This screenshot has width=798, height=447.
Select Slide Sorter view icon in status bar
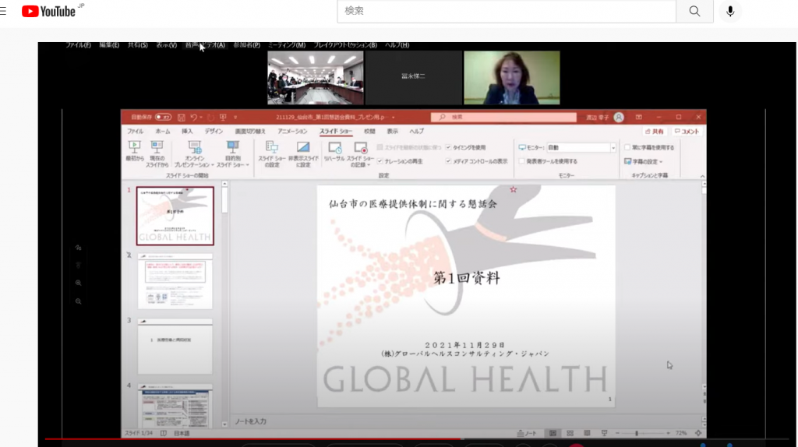click(570, 433)
